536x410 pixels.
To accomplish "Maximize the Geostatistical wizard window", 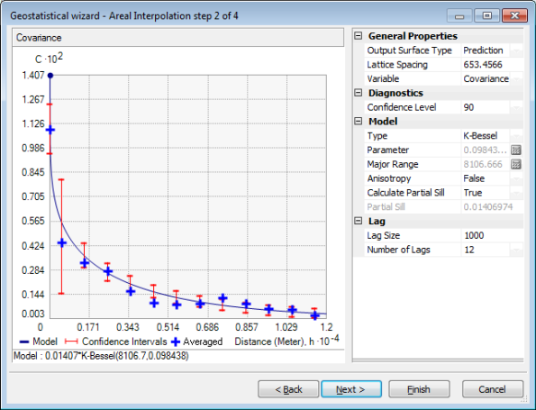I will (486, 15).
